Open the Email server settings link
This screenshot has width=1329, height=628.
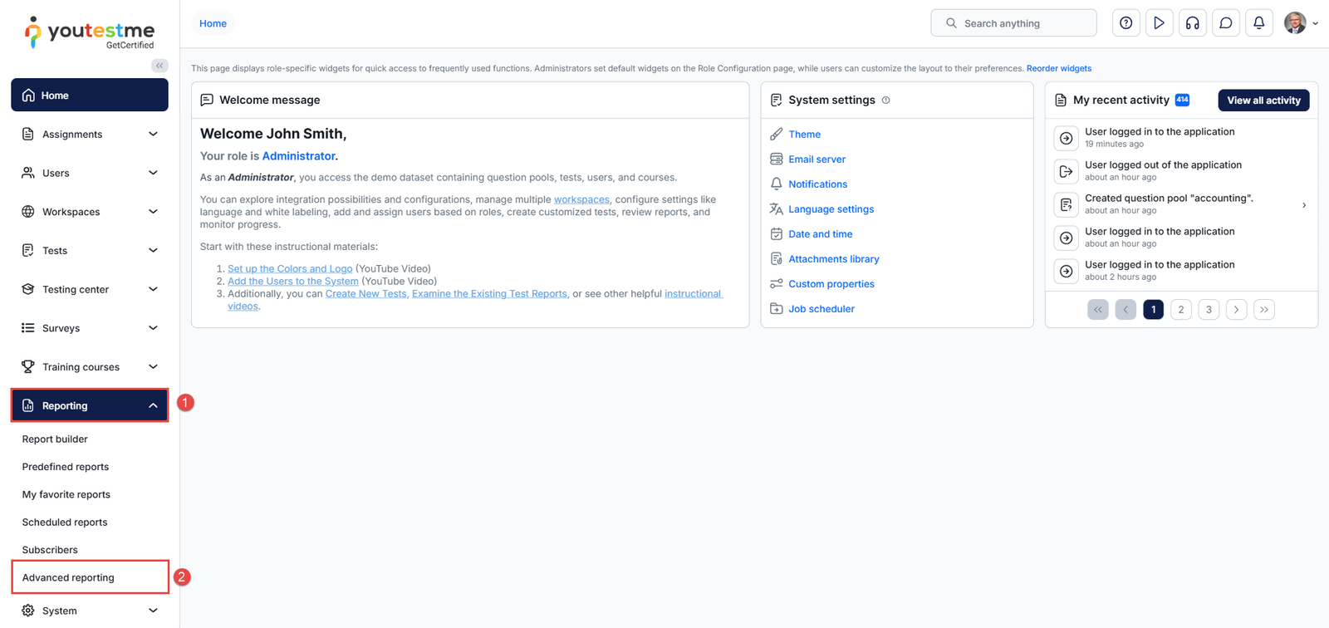click(x=817, y=159)
